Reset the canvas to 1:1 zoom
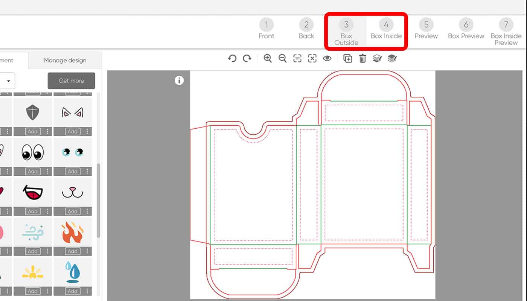 (x=297, y=58)
